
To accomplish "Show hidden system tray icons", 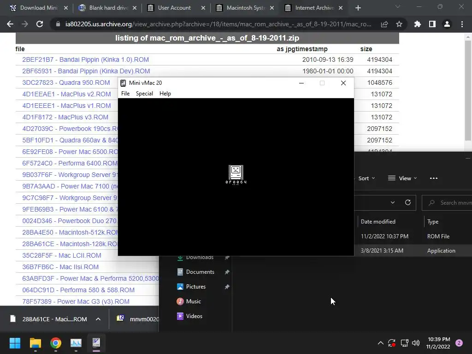I will click(x=380, y=343).
